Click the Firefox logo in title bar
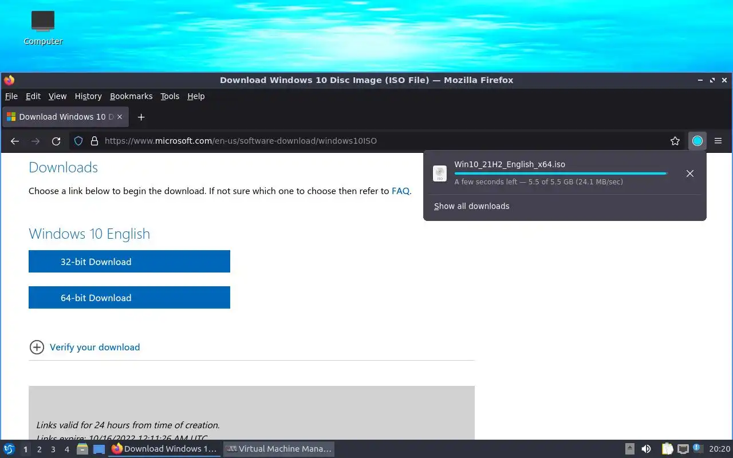 (x=9, y=80)
